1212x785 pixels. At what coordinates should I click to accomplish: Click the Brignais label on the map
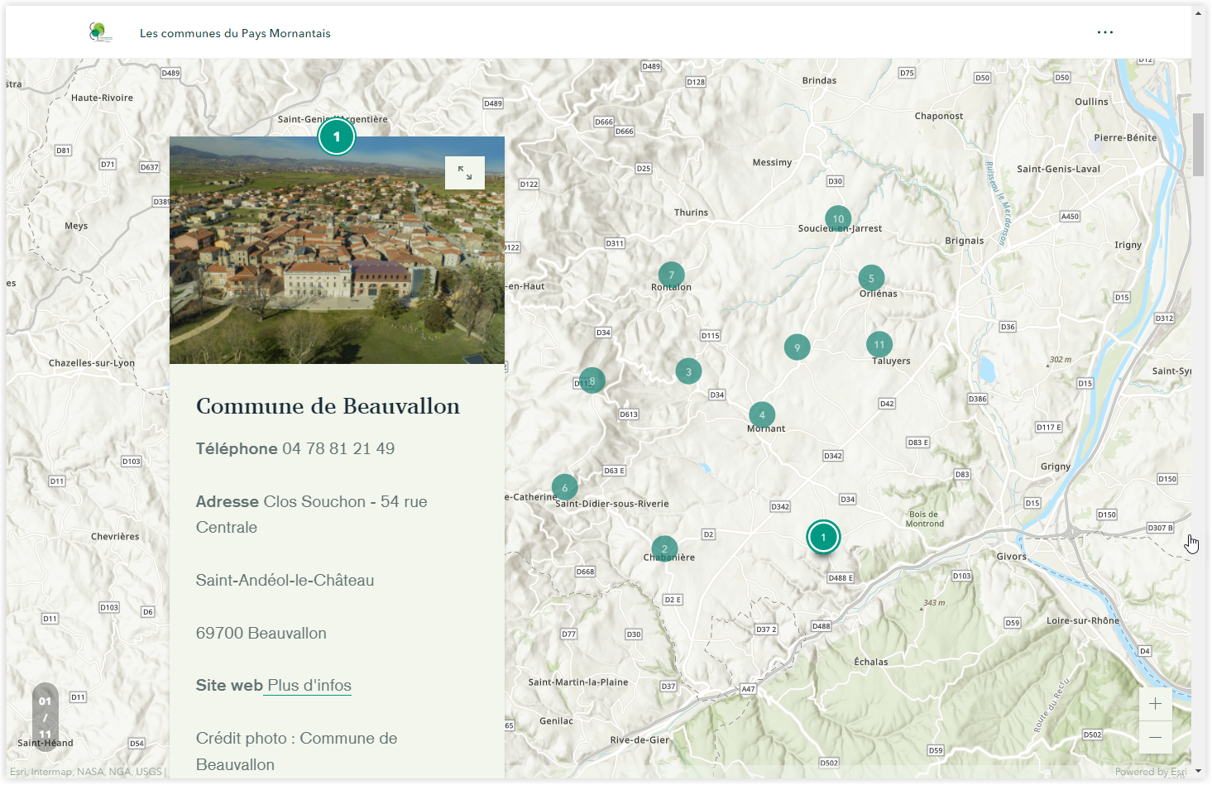point(965,241)
